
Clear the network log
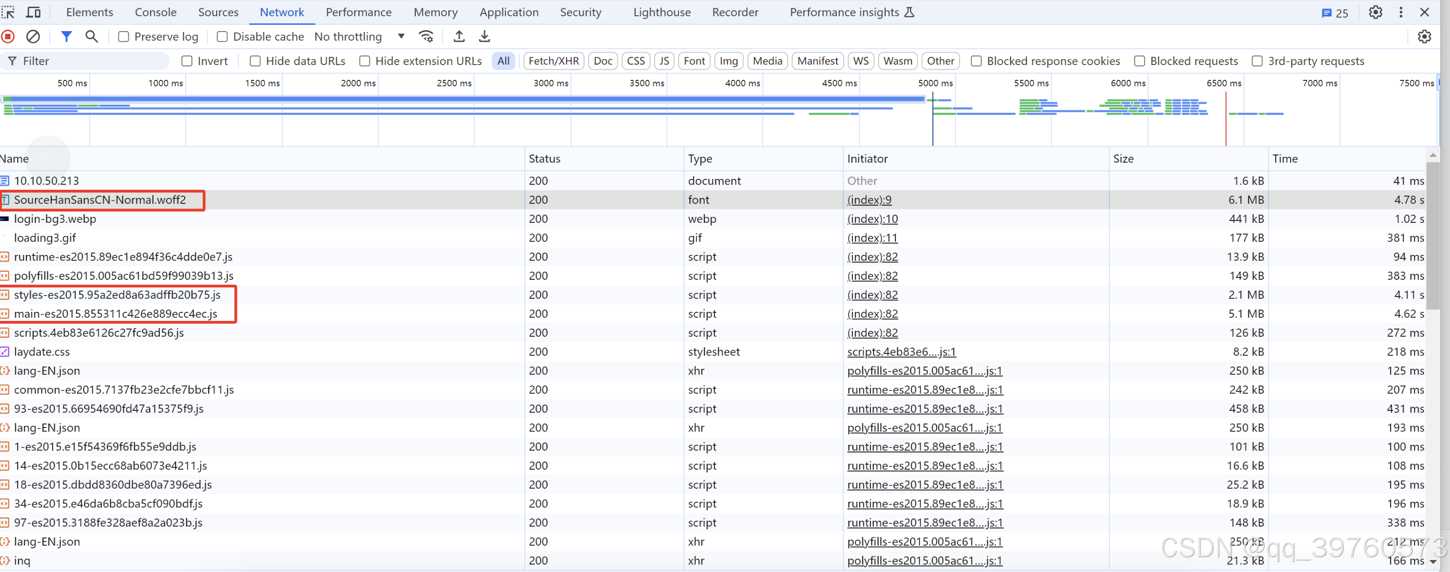click(33, 36)
